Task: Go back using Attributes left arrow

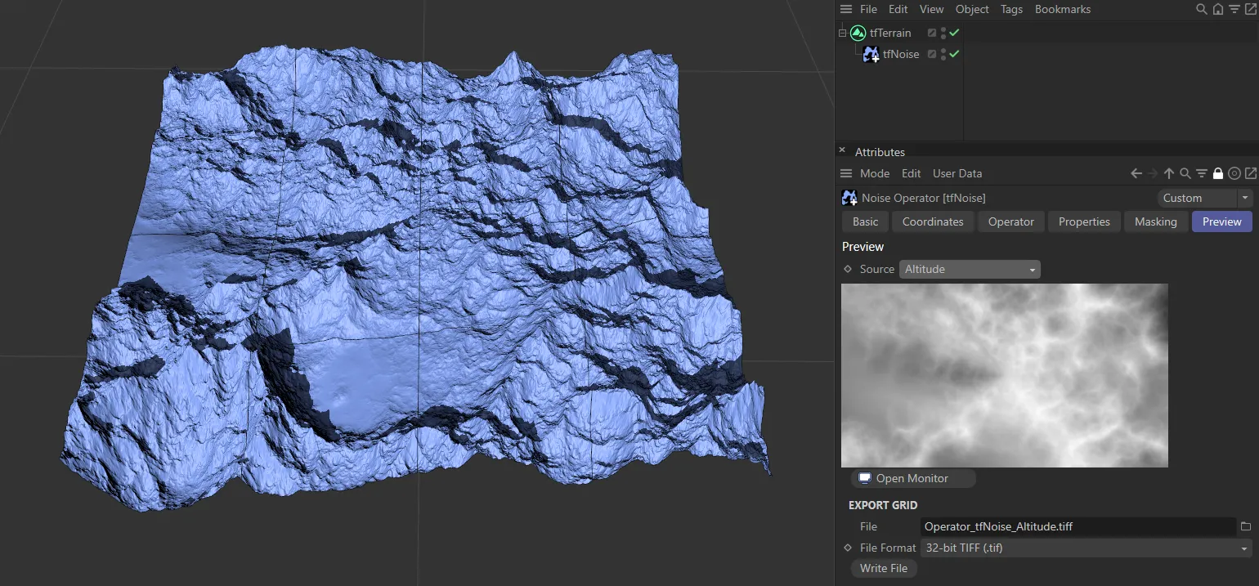Action: [1136, 173]
